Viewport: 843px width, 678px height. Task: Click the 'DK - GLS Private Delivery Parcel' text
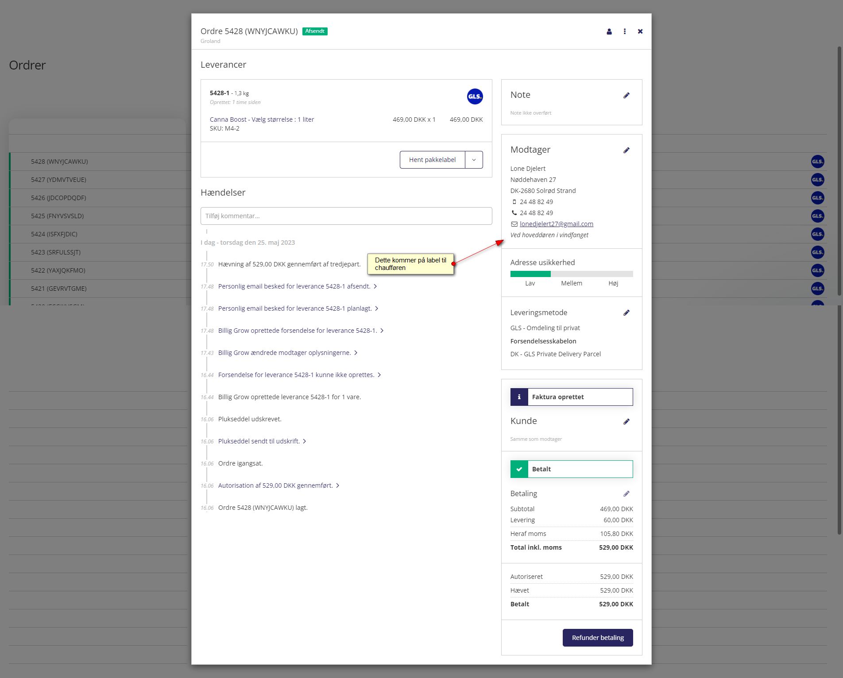(556, 354)
